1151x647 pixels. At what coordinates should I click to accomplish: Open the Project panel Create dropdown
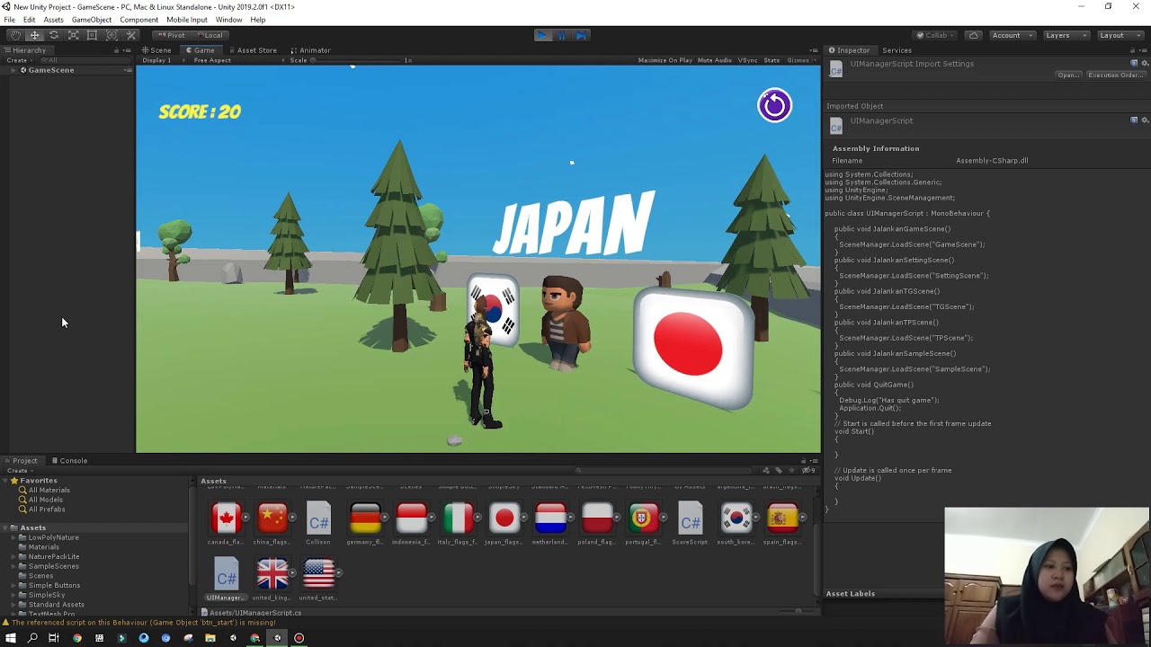click(x=19, y=471)
